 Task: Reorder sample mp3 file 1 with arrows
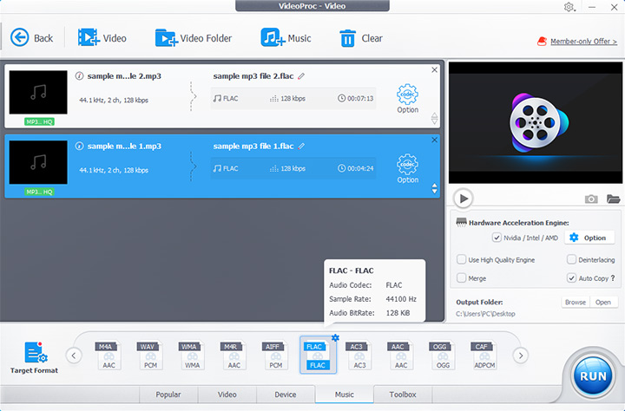pyautogui.click(x=435, y=188)
